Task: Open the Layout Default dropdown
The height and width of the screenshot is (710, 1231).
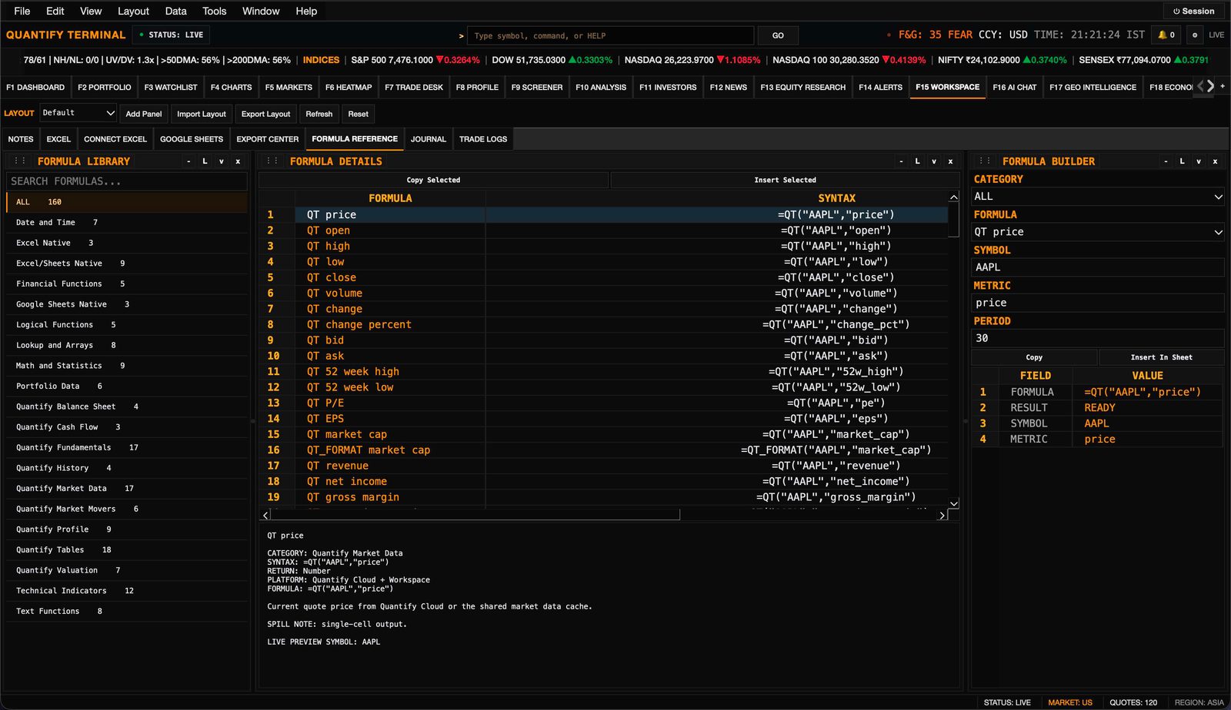Action: point(78,113)
